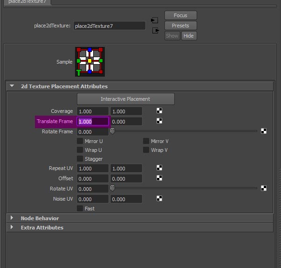Click the Translate Frame label
The height and width of the screenshot is (268, 281).
click(55, 121)
